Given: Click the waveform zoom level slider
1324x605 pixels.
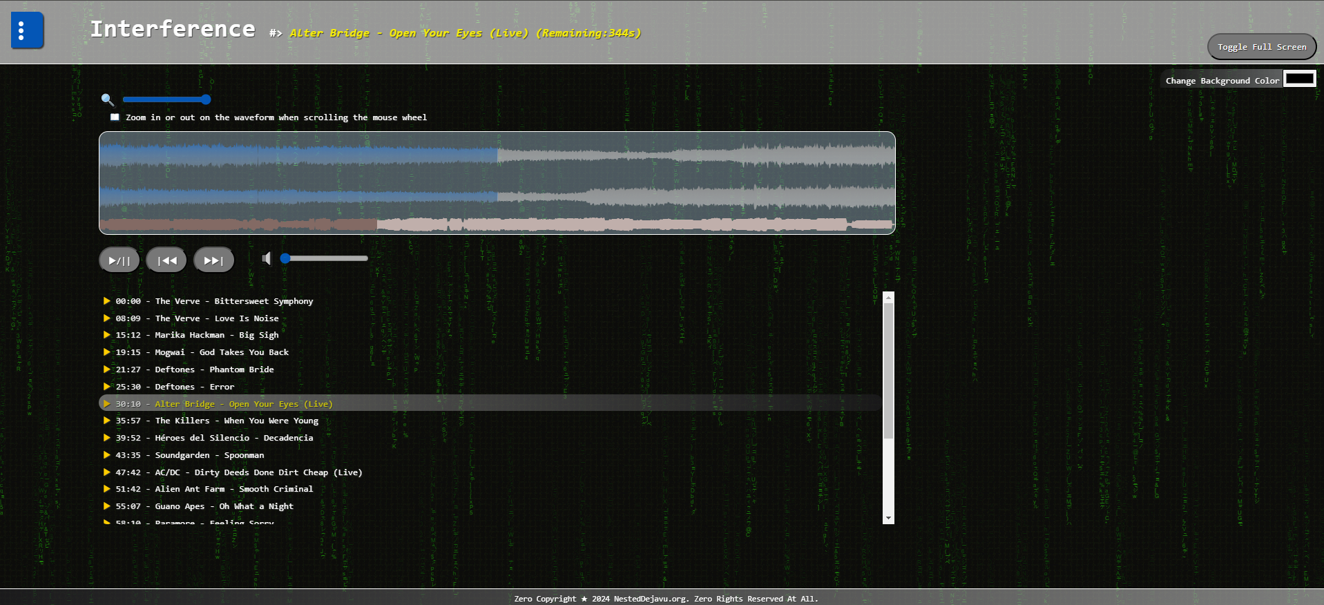Looking at the screenshot, I should 166,99.
